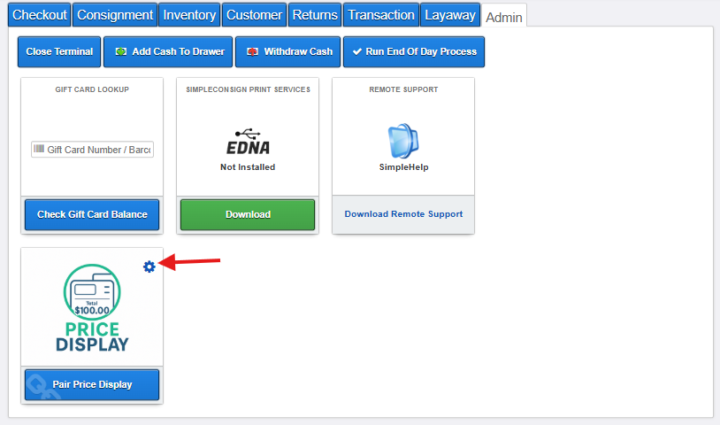Click Add Cash To Drawer button
The width and height of the screenshot is (720, 425).
[168, 51]
